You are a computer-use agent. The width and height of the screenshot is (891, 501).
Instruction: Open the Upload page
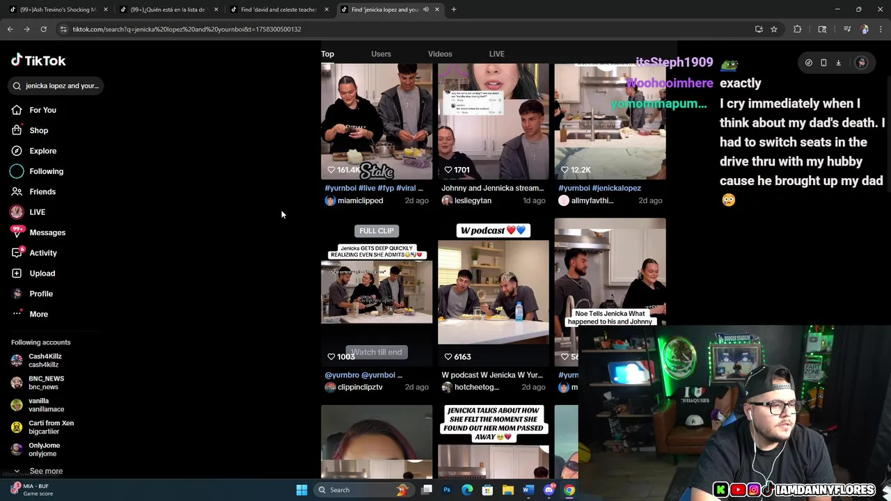point(33,273)
